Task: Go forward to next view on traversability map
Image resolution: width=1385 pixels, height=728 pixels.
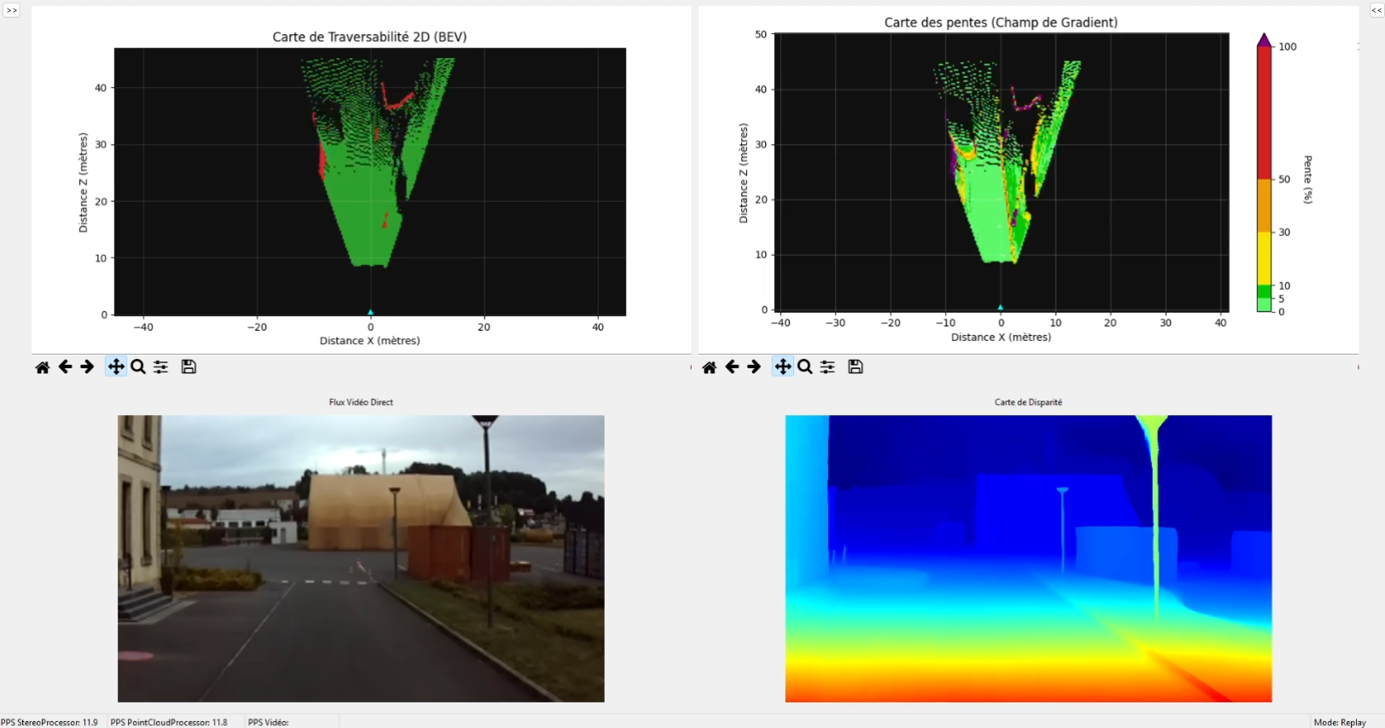Action: click(x=87, y=367)
